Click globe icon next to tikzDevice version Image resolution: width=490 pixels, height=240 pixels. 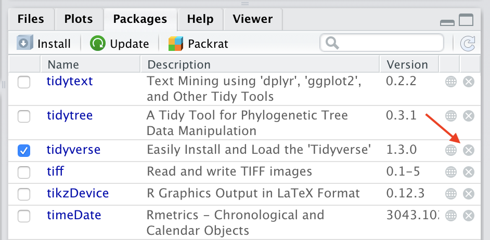tap(450, 194)
